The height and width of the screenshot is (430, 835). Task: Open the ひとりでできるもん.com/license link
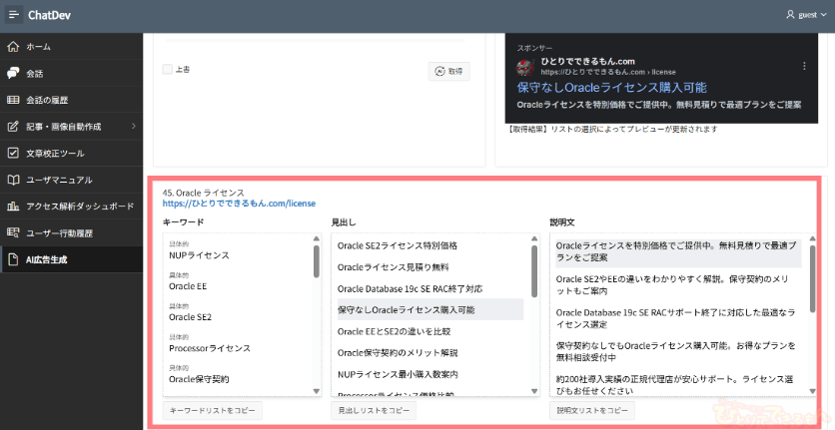[239, 204]
